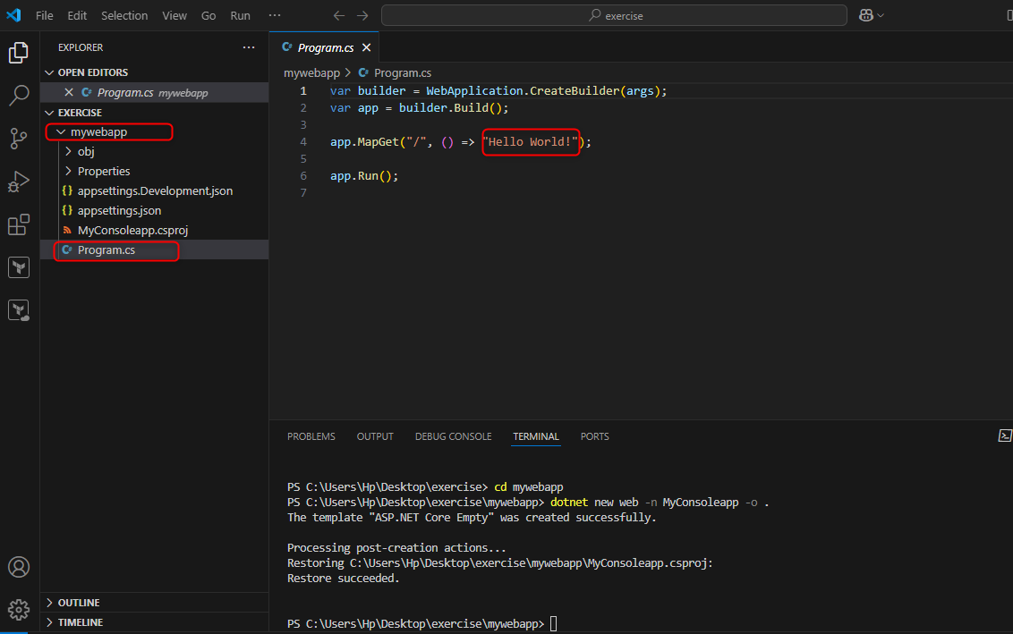Viewport: 1013px width, 634px height.
Task: Open the Copilot dropdown chevron
Action: click(x=881, y=15)
